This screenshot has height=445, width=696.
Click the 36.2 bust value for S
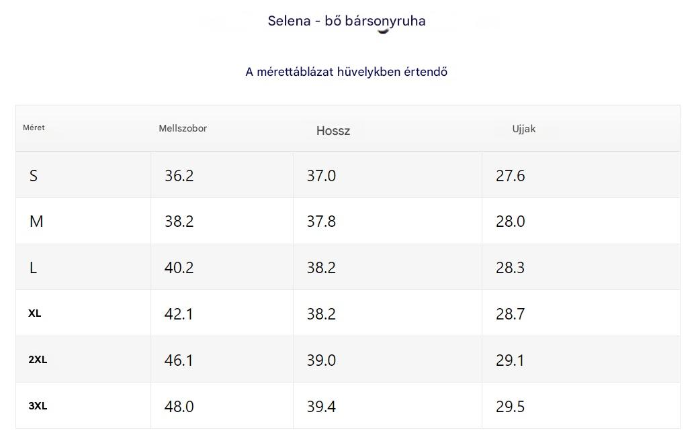[x=179, y=176]
